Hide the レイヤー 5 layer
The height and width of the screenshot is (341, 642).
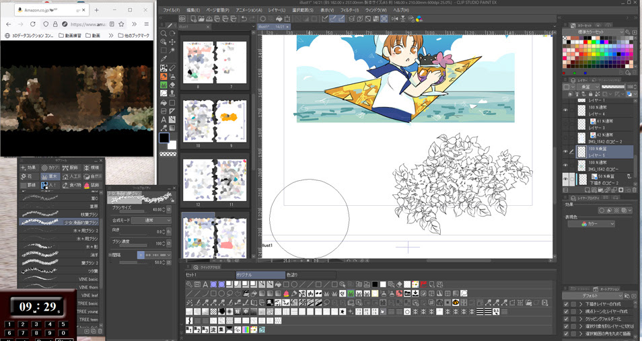566,152
